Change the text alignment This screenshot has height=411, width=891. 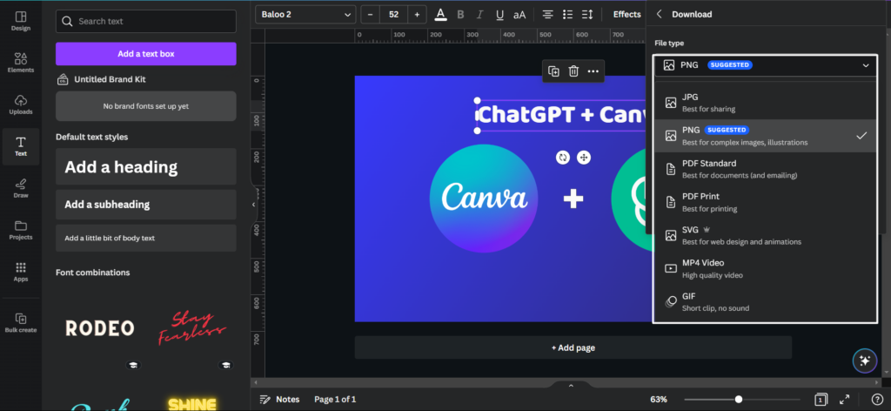point(547,14)
